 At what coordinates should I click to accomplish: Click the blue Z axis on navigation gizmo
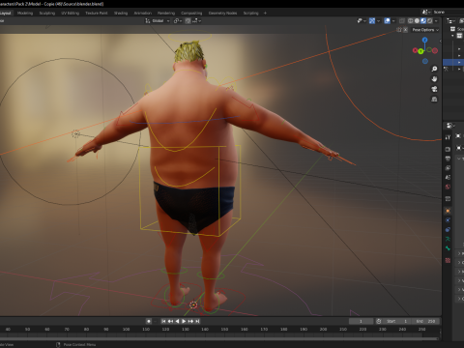coord(424,40)
